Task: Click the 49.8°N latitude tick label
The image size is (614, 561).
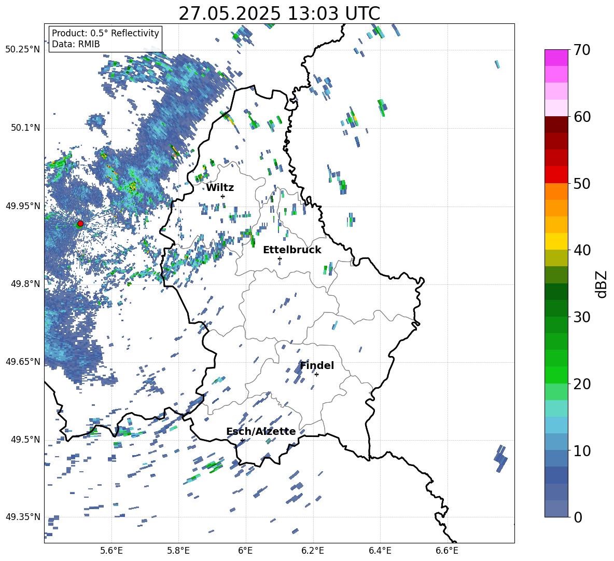Action: [x=25, y=284]
